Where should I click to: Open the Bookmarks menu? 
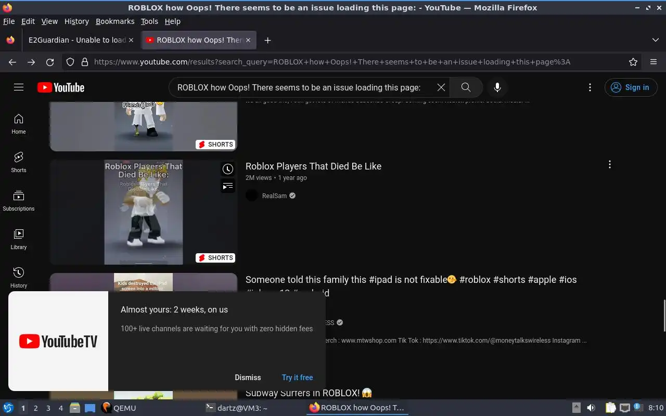115,21
